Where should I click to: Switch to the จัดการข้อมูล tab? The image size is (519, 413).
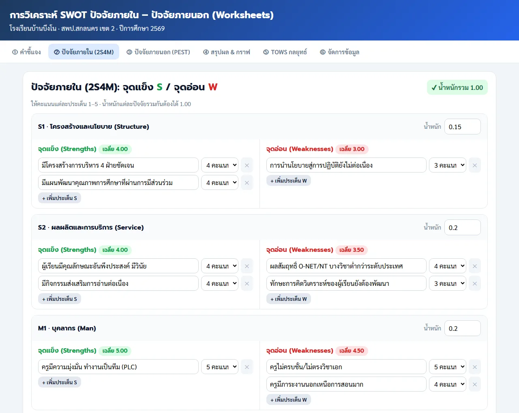click(x=339, y=52)
